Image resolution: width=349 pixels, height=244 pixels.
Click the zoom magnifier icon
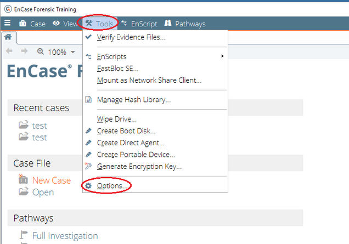[41, 52]
